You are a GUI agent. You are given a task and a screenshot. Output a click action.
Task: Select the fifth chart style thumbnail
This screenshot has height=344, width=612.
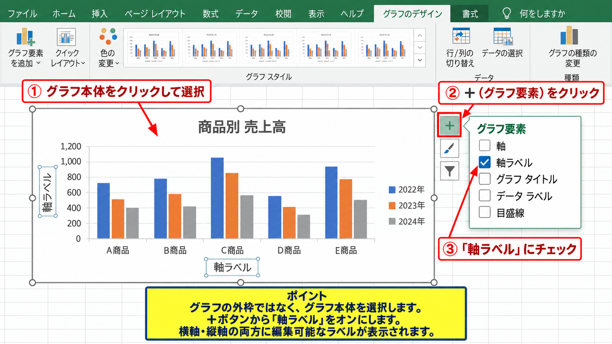pos(384,48)
